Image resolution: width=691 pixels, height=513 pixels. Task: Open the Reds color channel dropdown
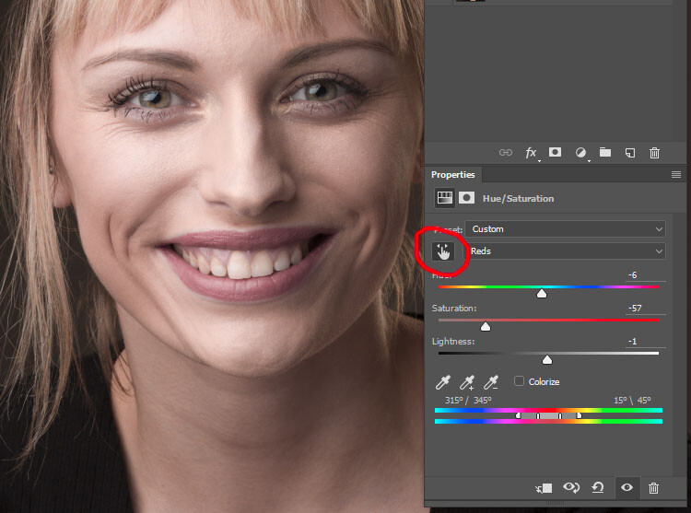point(565,251)
